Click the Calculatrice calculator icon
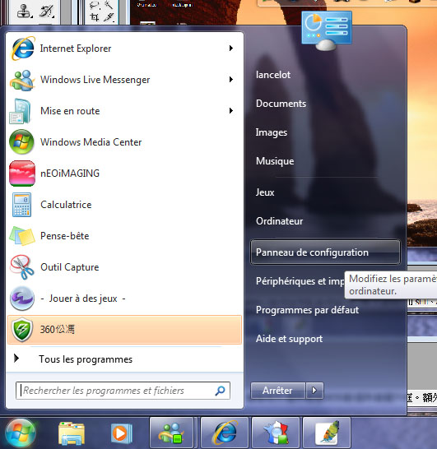The height and width of the screenshot is (449, 437). click(21, 205)
